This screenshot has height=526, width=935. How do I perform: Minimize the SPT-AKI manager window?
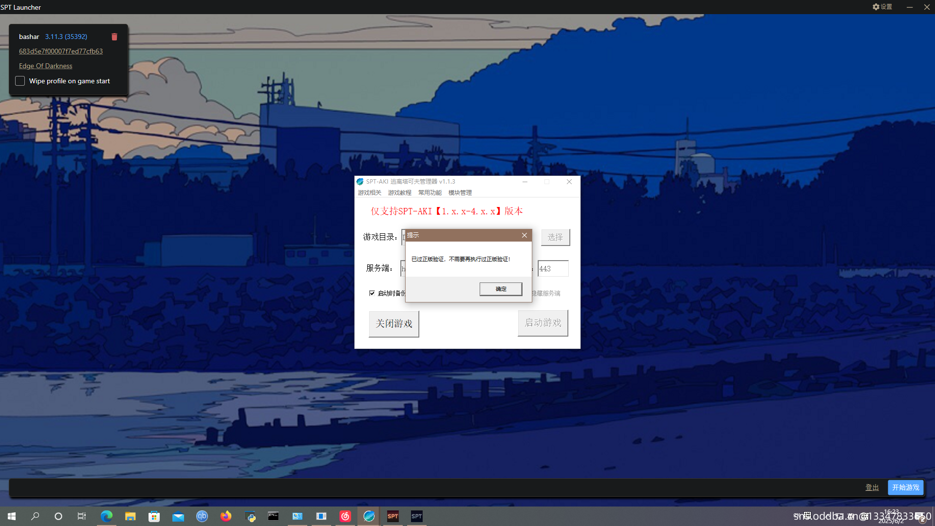click(525, 182)
